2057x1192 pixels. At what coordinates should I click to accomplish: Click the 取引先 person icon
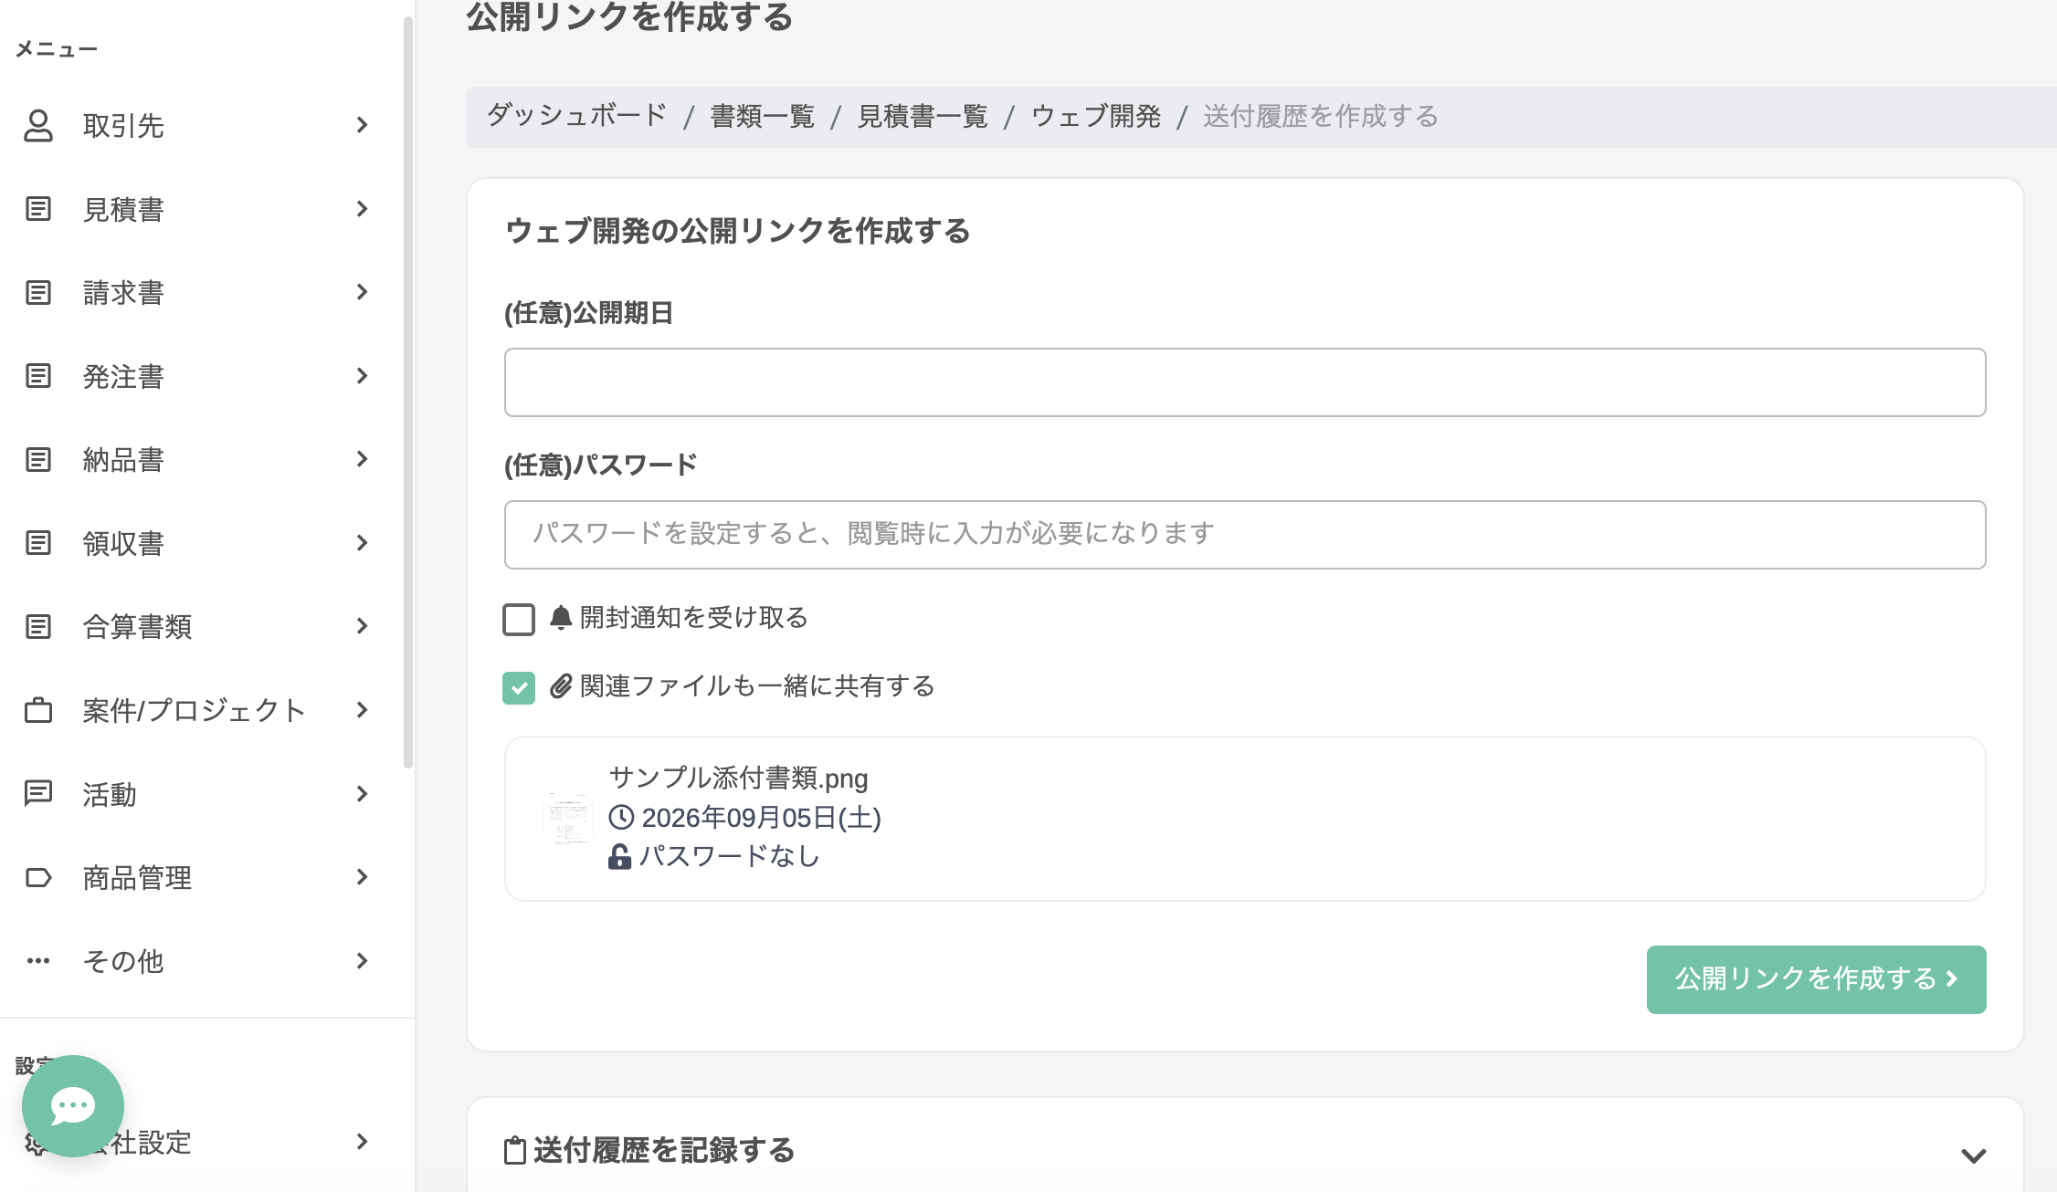click(37, 125)
